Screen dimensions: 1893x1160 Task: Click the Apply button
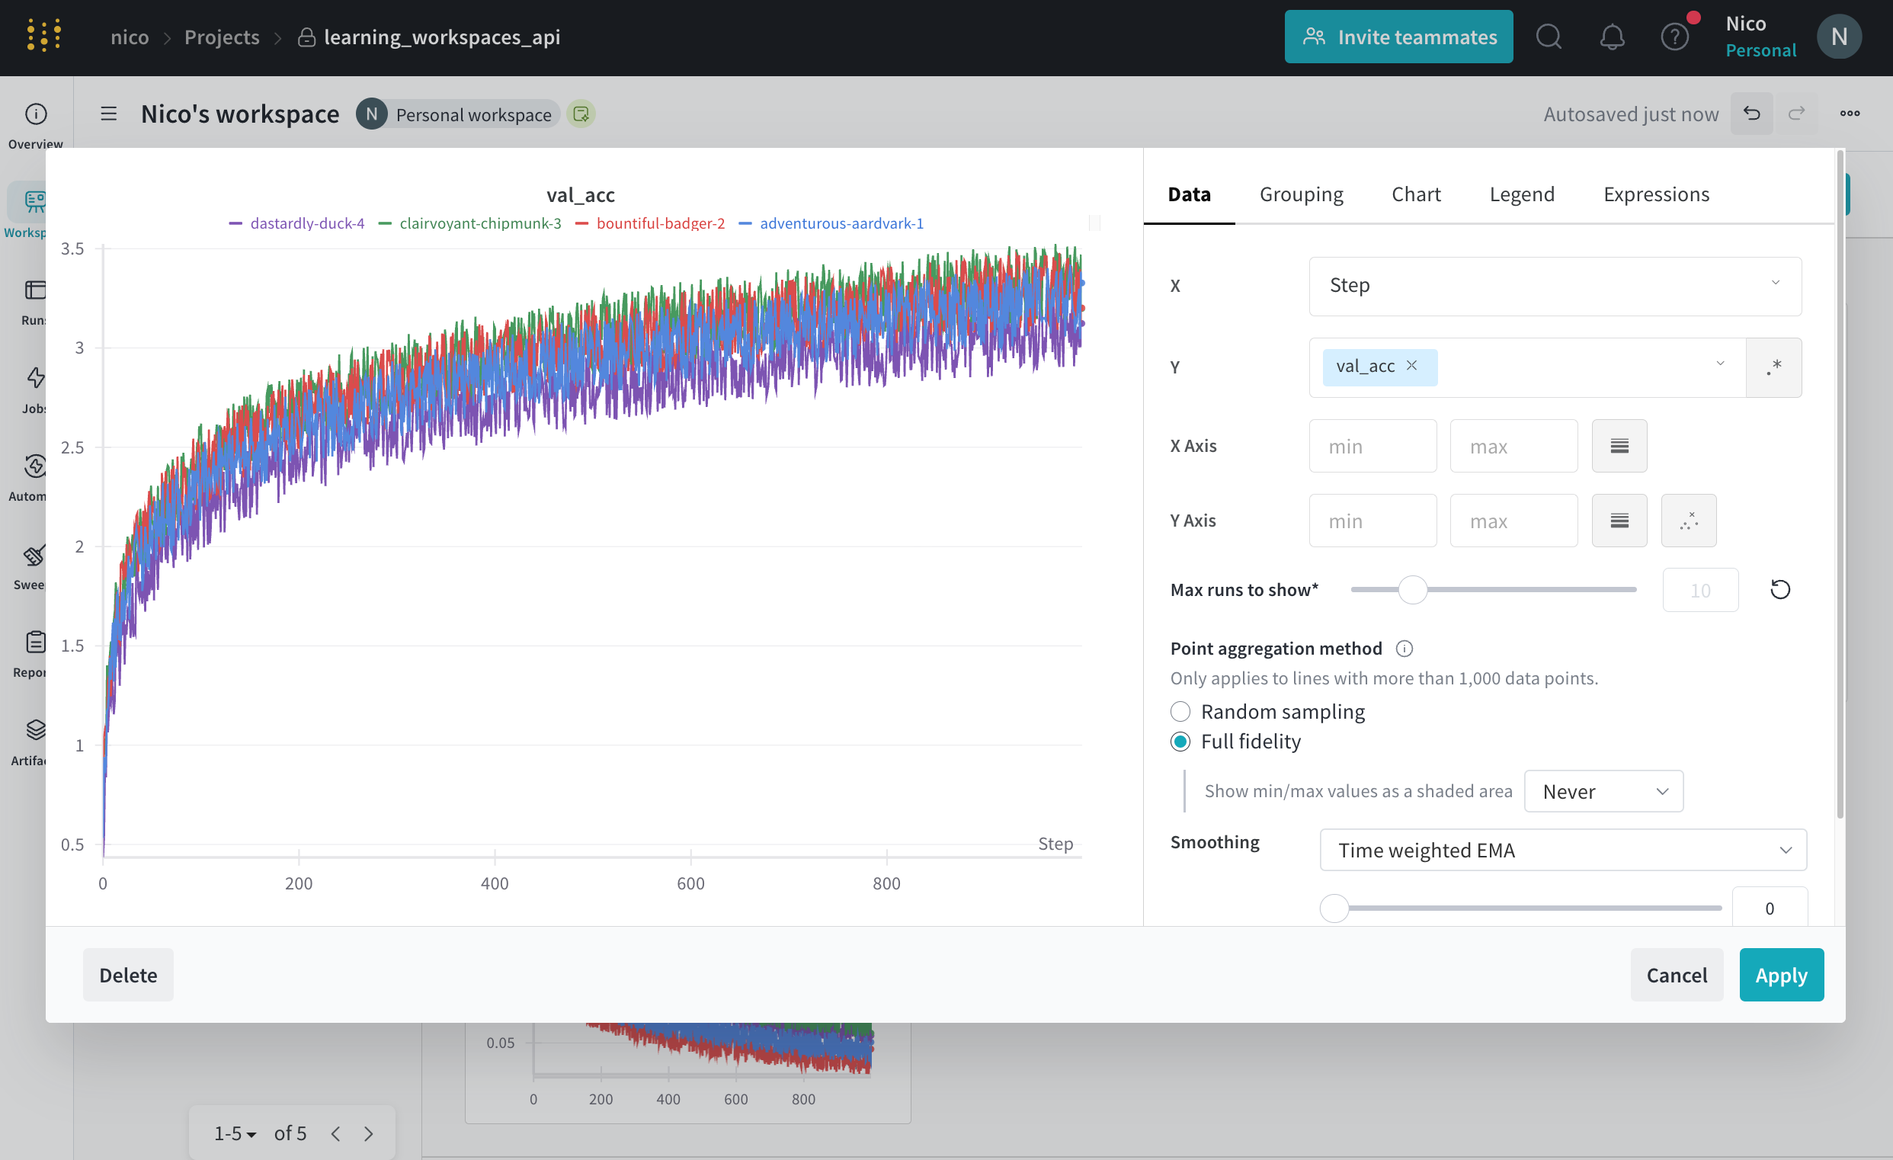1780,975
